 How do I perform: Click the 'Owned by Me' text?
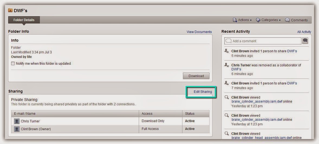21,57
